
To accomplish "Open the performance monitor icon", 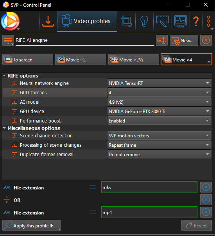I will click(x=181, y=21).
